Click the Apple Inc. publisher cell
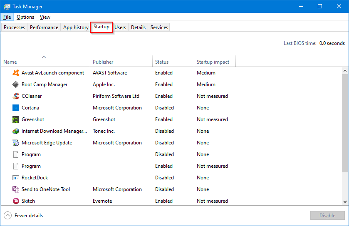The image size is (349, 226). coord(104,84)
